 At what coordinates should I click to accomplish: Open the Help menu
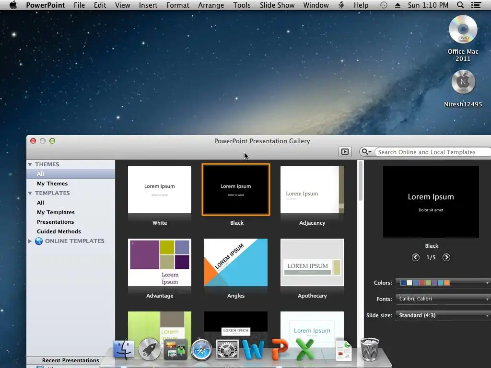(x=361, y=5)
